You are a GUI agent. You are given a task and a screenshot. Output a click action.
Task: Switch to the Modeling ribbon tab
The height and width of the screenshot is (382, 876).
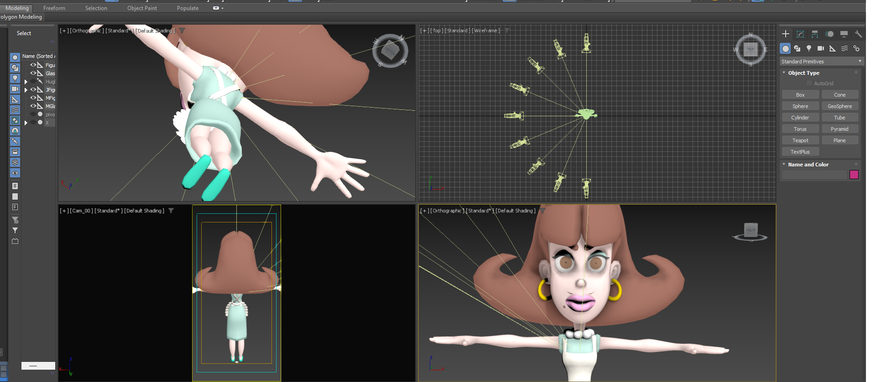tap(17, 8)
